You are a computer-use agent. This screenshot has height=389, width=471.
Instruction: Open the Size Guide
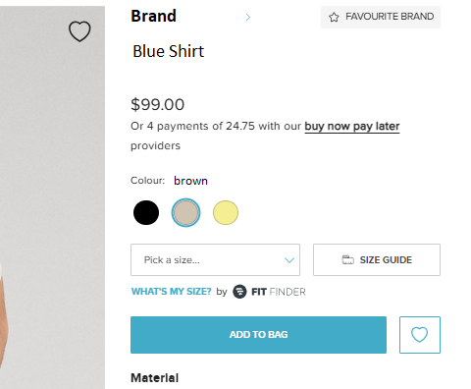377,259
